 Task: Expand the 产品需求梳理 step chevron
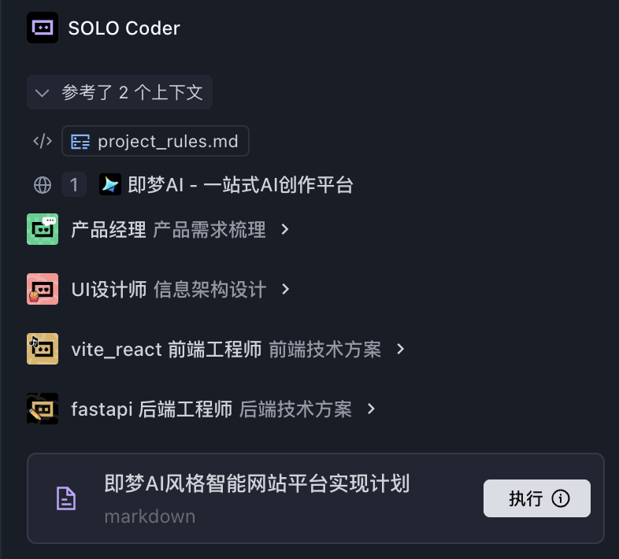pos(286,229)
